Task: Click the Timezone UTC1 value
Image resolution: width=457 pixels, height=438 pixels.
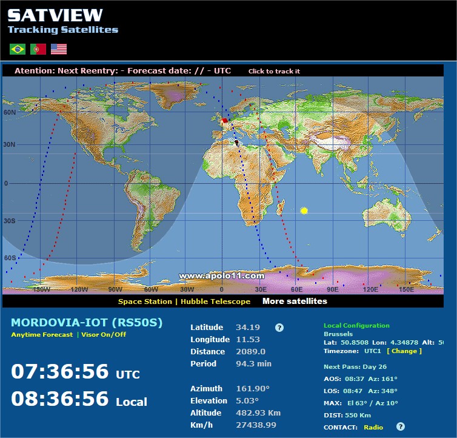Action: 373,351
